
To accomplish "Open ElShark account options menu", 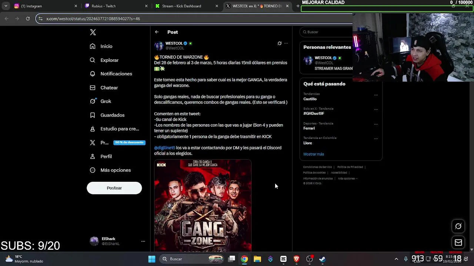I will point(143,241).
